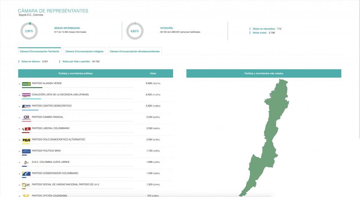Screen dimensions: 360x197
Task: Click the '1.303 (3,44%)' vote count
Action: tap(153, 184)
